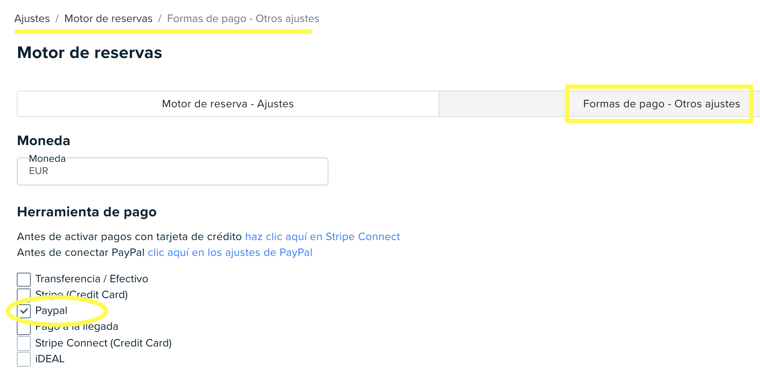This screenshot has width=760, height=379.
Task: Follow the Stripe Connect setup link
Action: click(x=322, y=237)
